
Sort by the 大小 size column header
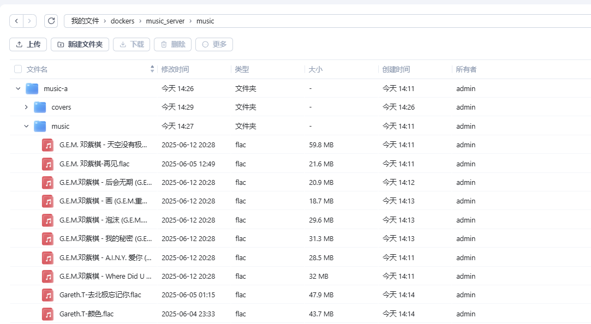315,69
